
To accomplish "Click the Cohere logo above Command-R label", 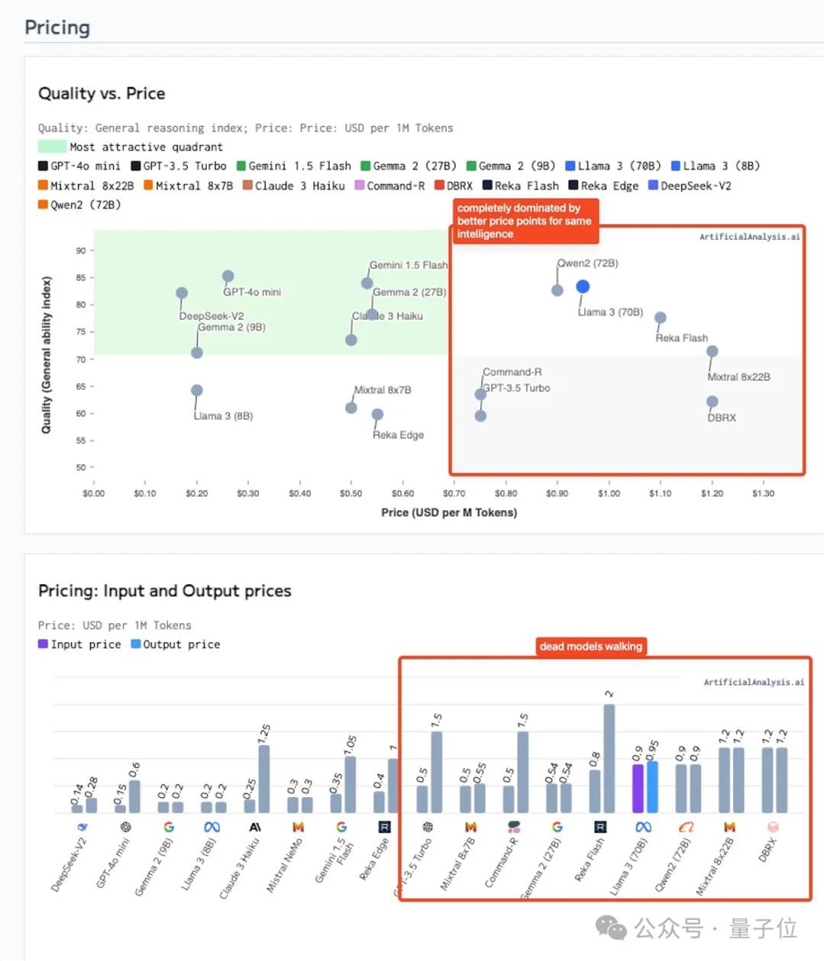I will 514,827.
